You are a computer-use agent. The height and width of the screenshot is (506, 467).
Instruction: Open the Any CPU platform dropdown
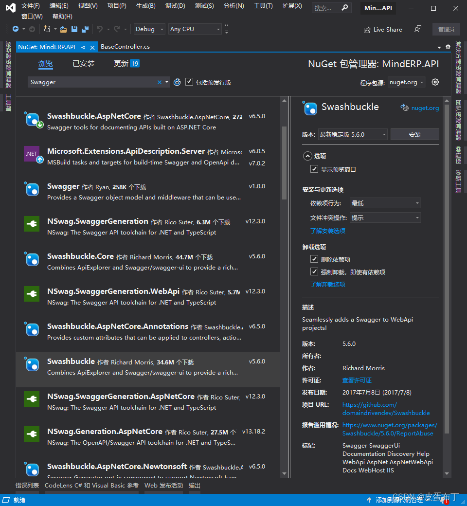[x=195, y=29]
